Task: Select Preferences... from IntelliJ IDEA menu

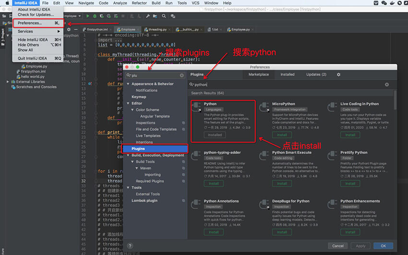Action: pyautogui.click(x=38, y=23)
